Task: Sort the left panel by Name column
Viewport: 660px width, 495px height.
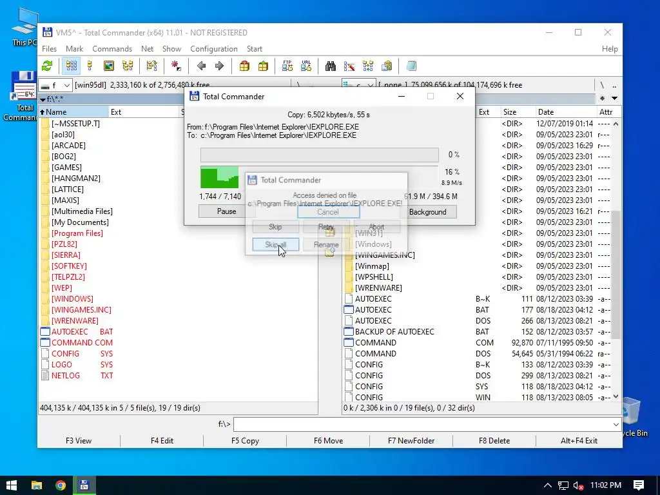Action: pos(73,112)
